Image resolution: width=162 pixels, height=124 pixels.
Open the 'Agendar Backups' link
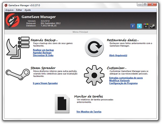42,53
